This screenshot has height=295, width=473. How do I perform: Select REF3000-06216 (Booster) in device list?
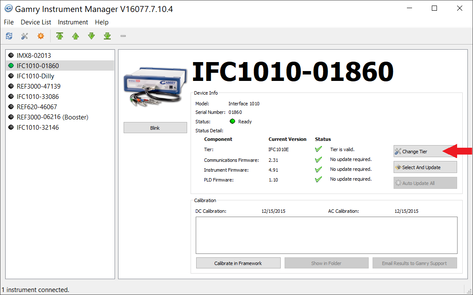click(60, 117)
